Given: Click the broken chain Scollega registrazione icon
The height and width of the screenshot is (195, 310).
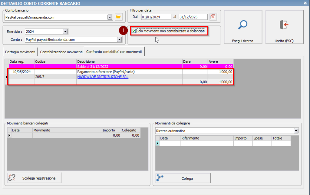Looking at the screenshot, I should click(12, 178).
